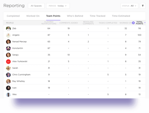This screenshot has height=113, width=149.
Task: Click Angelo's avatar photo
Action: click(8, 35)
